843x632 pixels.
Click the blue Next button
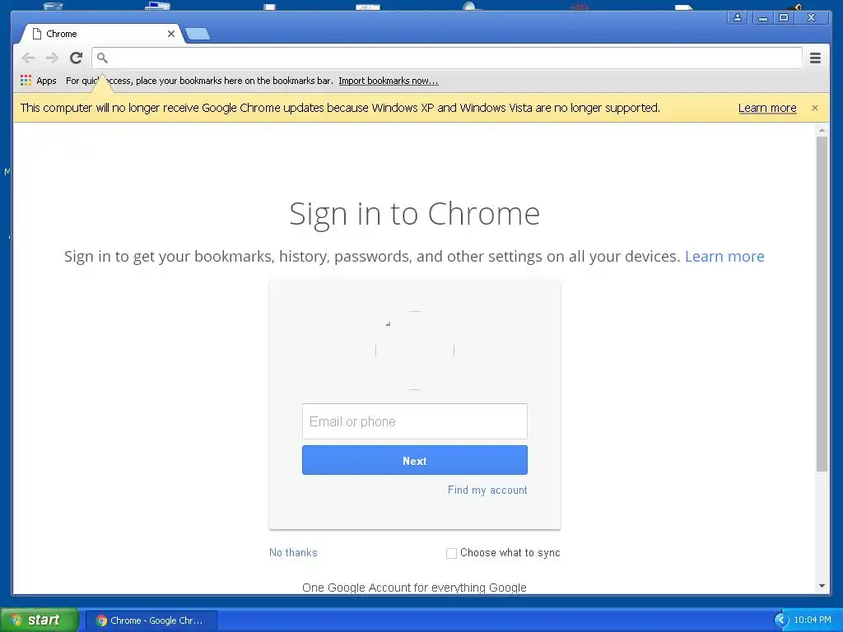point(415,460)
